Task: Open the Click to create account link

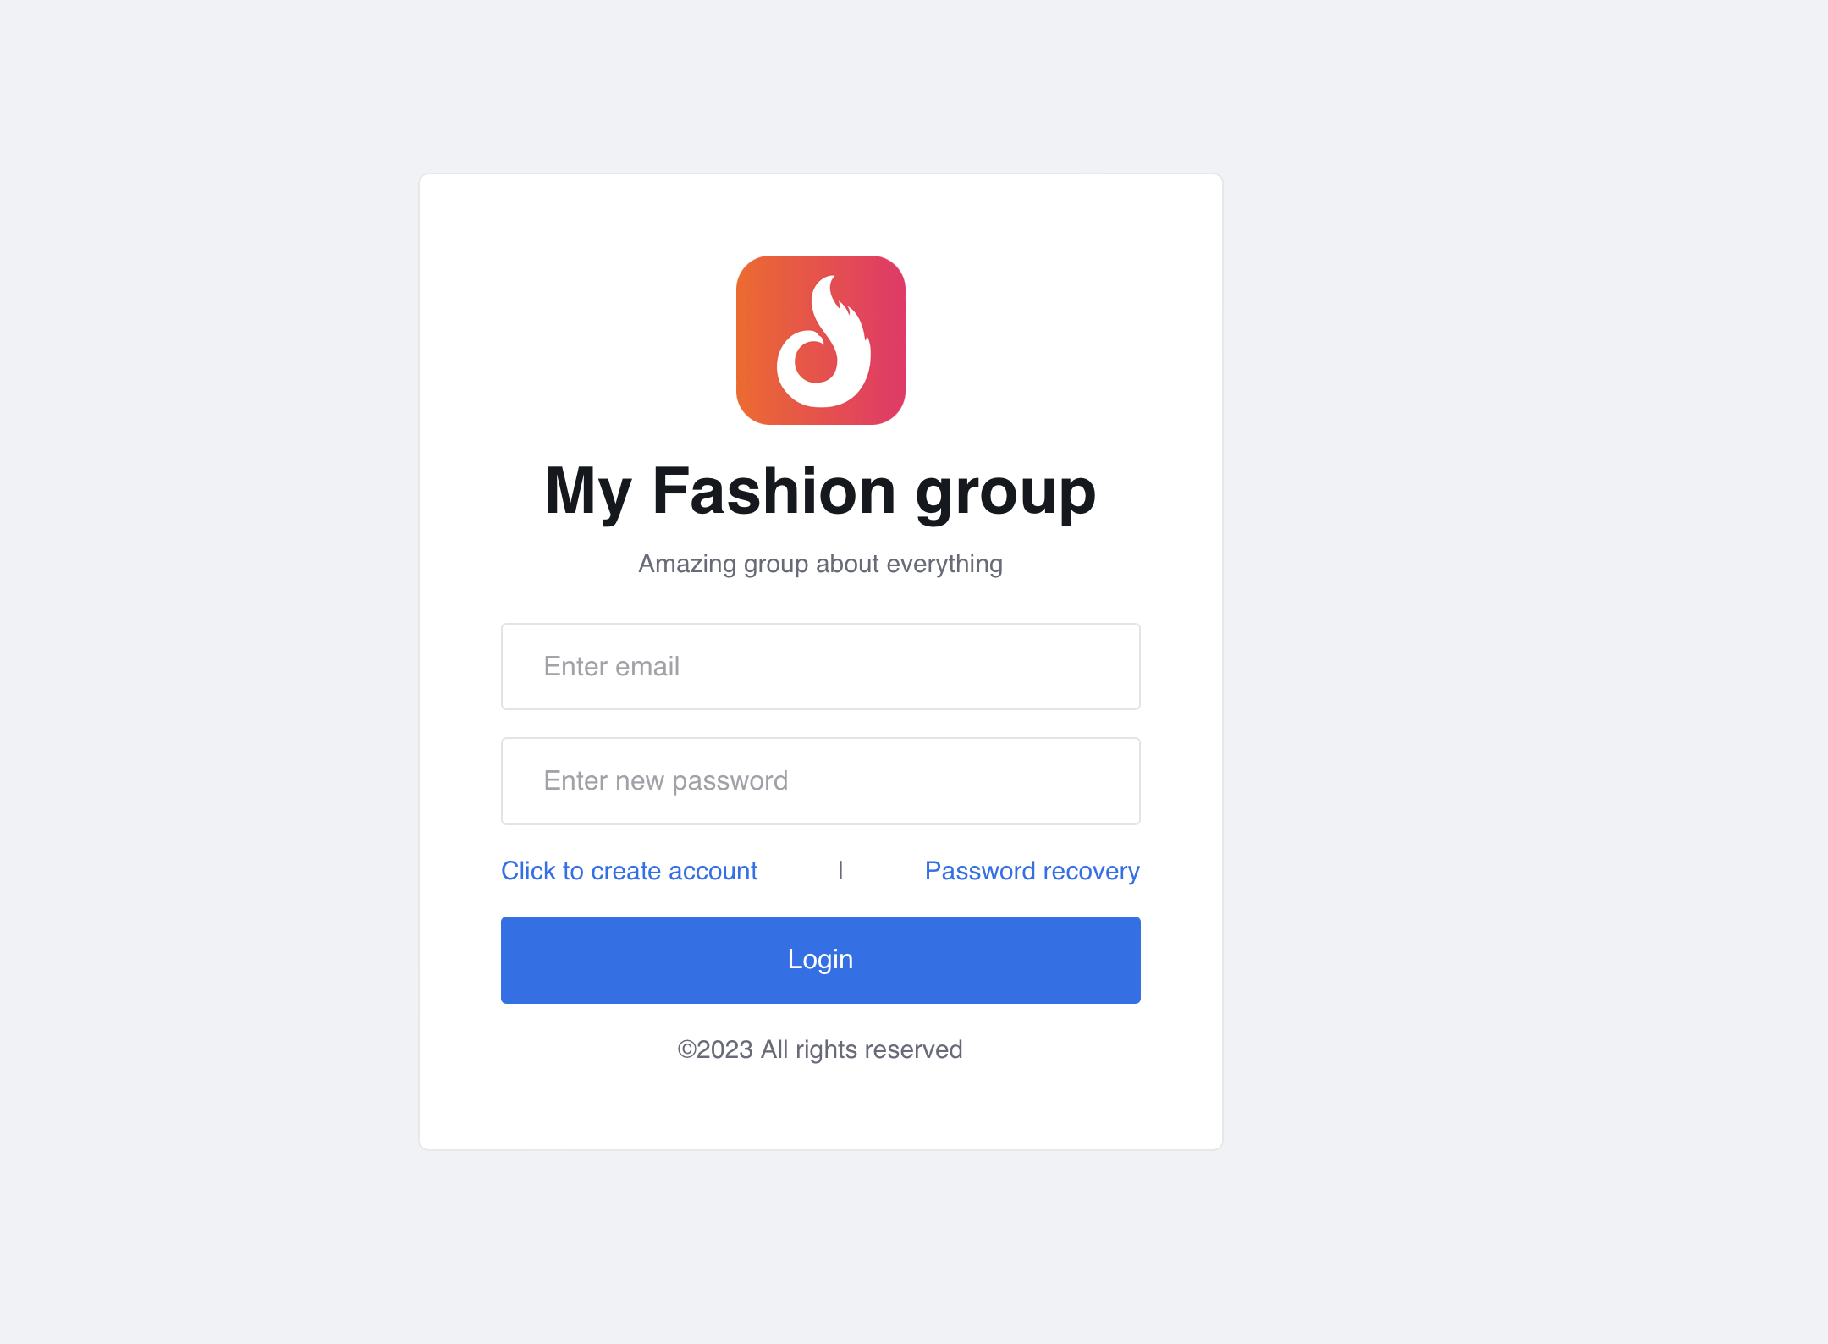Action: pos(629,871)
